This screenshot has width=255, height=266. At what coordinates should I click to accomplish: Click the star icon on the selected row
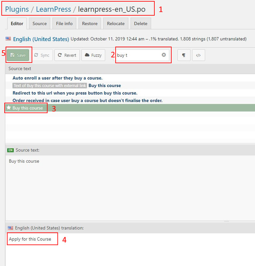coord(9,107)
